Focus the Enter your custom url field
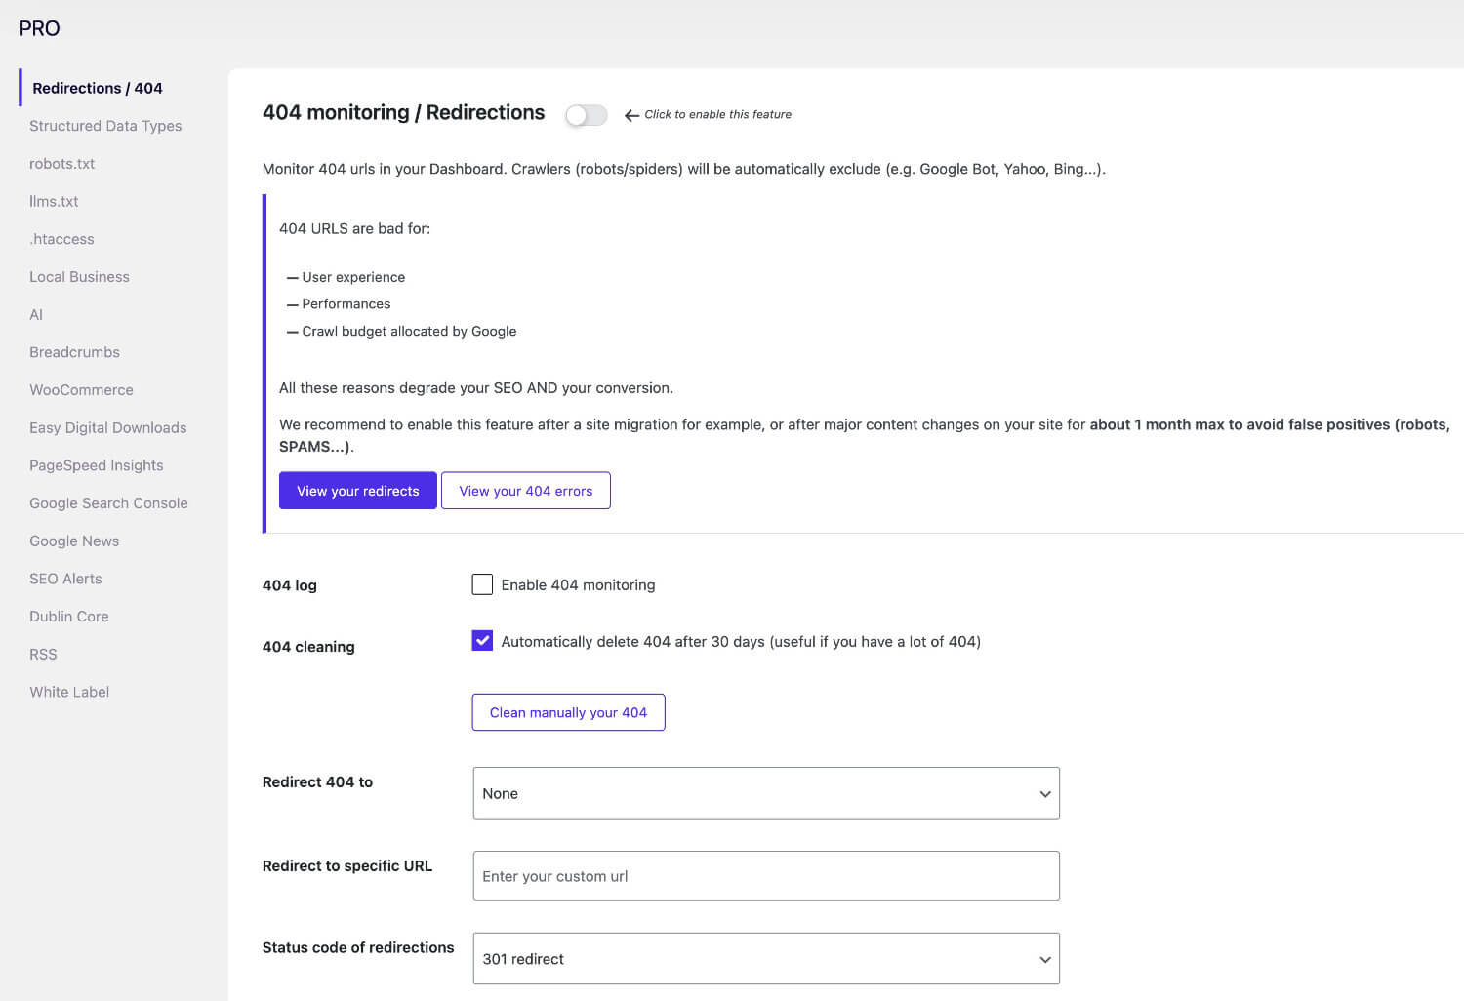The height and width of the screenshot is (1001, 1464). pos(765,876)
